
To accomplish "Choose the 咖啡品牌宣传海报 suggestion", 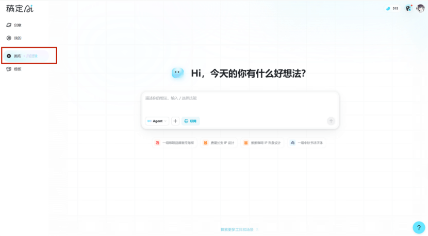I will (x=175, y=142).
